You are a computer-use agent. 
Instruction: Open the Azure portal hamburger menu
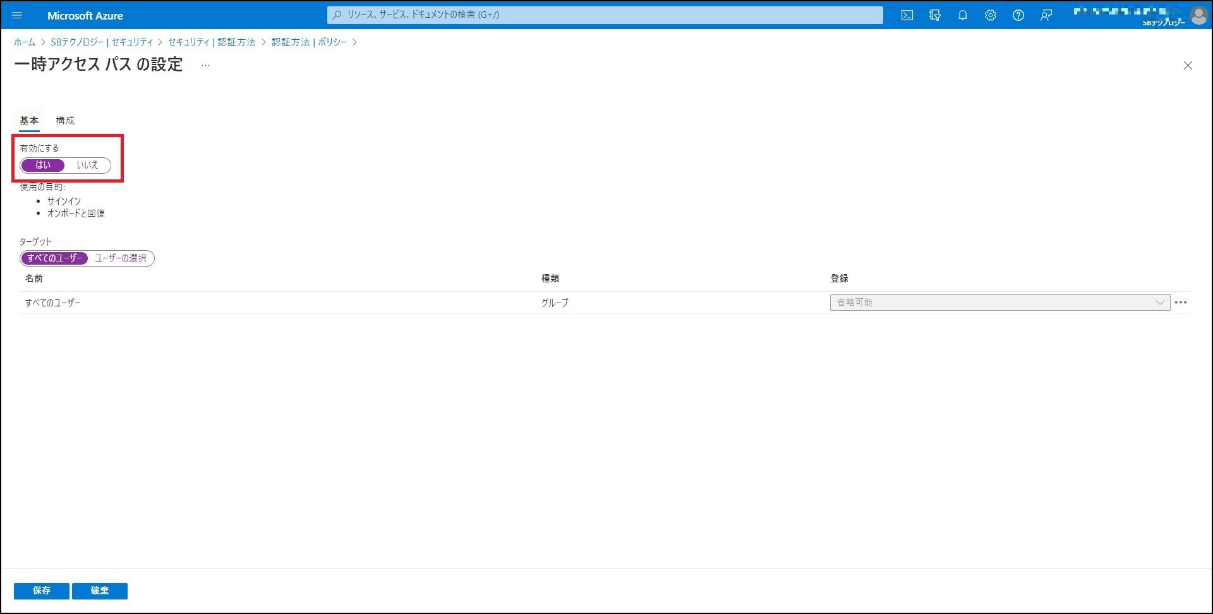click(17, 15)
